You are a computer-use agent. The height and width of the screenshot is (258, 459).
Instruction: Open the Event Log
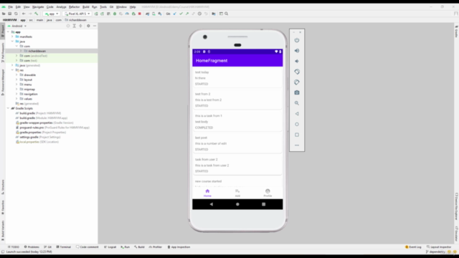pos(413,247)
